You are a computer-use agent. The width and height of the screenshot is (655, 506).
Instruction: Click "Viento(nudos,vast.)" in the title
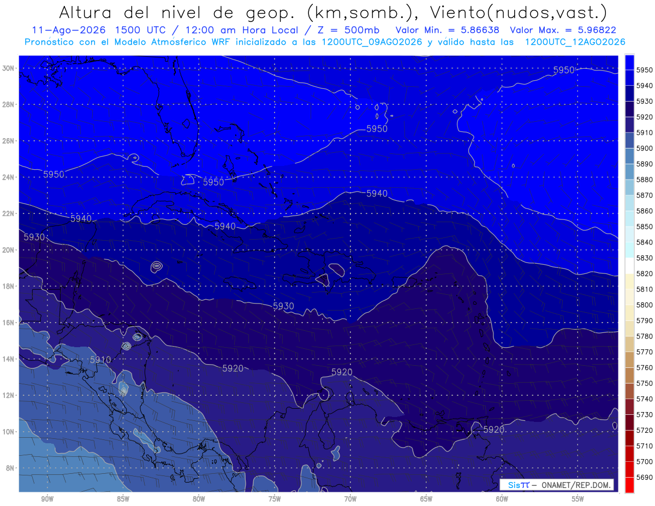pyautogui.click(x=519, y=12)
